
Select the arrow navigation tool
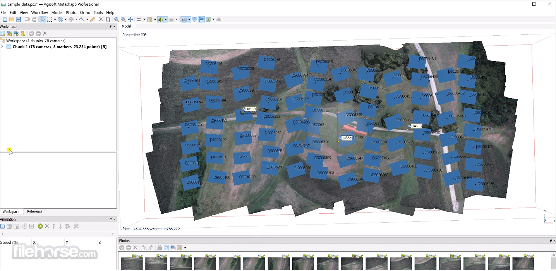coord(43,19)
